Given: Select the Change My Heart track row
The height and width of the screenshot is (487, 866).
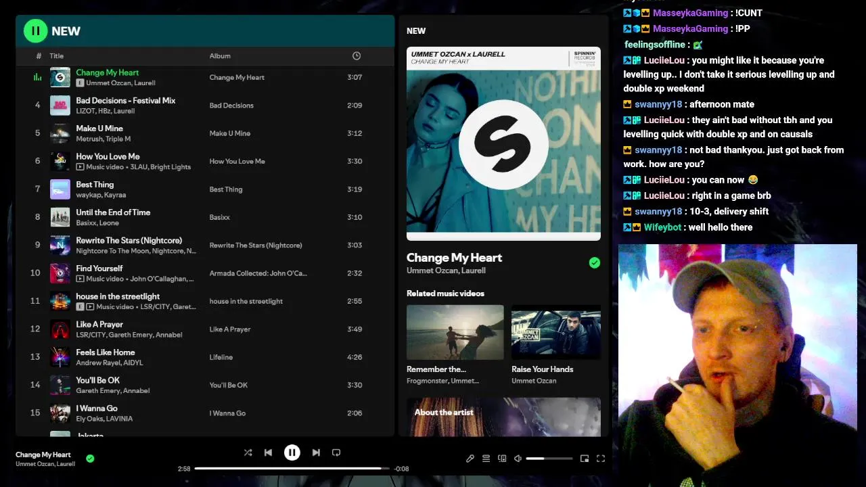Looking at the screenshot, I should pos(204,77).
